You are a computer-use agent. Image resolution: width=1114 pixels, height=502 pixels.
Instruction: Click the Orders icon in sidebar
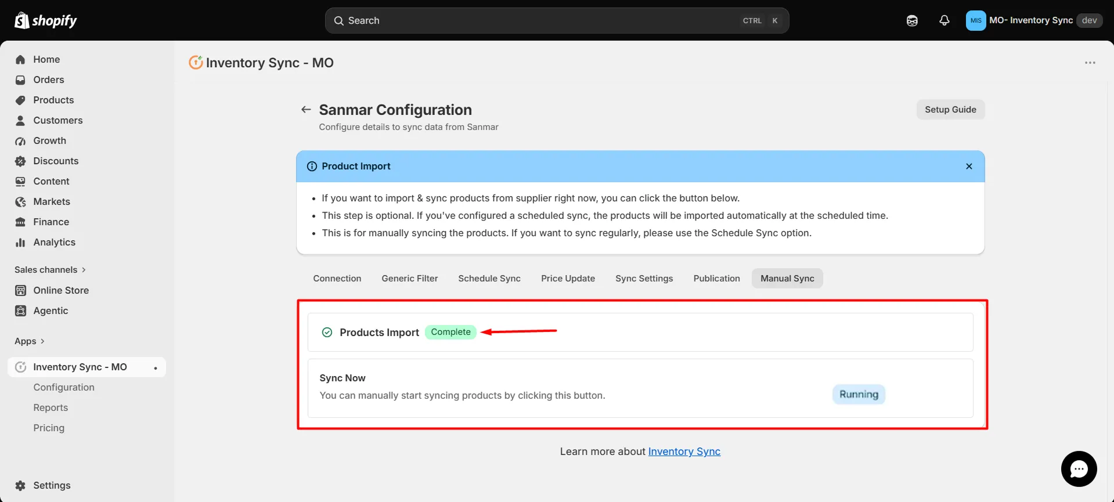pyautogui.click(x=20, y=80)
